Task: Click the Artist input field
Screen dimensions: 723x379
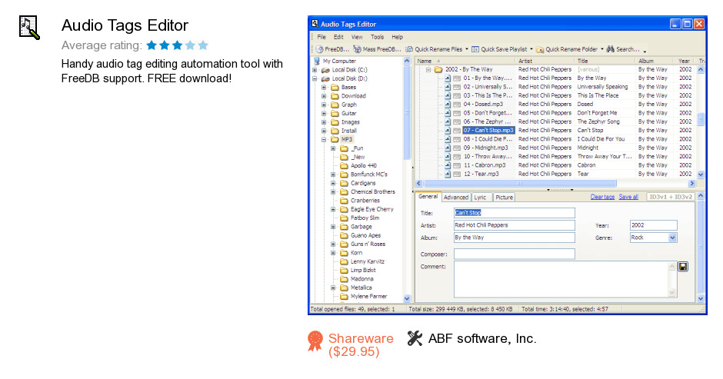Action: click(x=514, y=225)
